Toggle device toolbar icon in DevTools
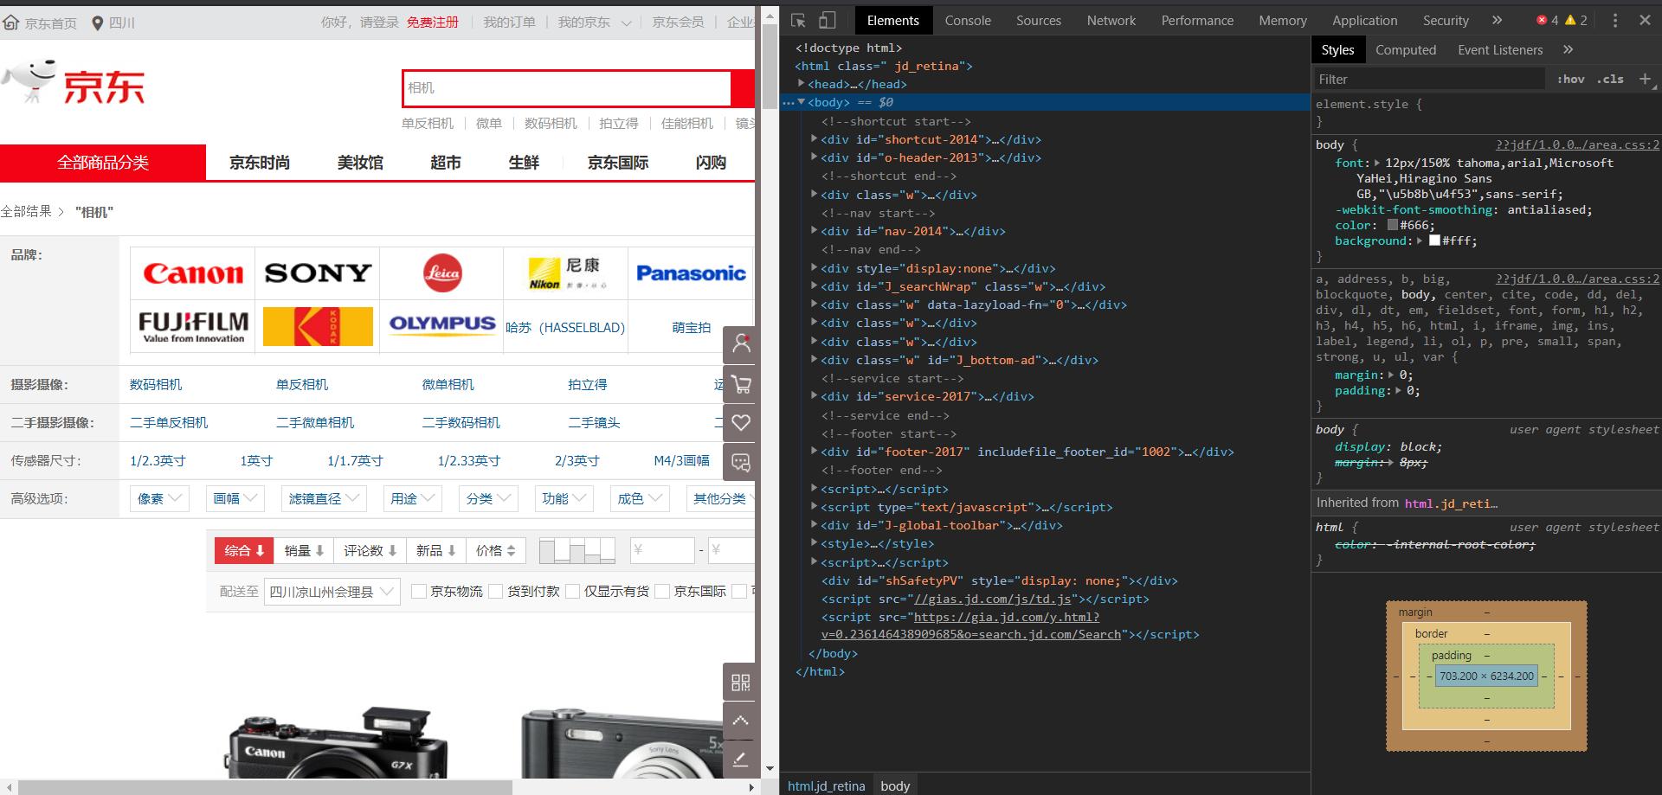Image resolution: width=1662 pixels, height=795 pixels. pos(828,20)
